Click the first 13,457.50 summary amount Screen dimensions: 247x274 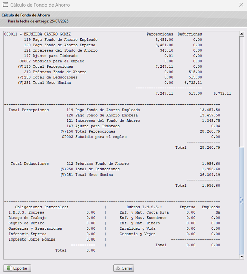(210, 110)
